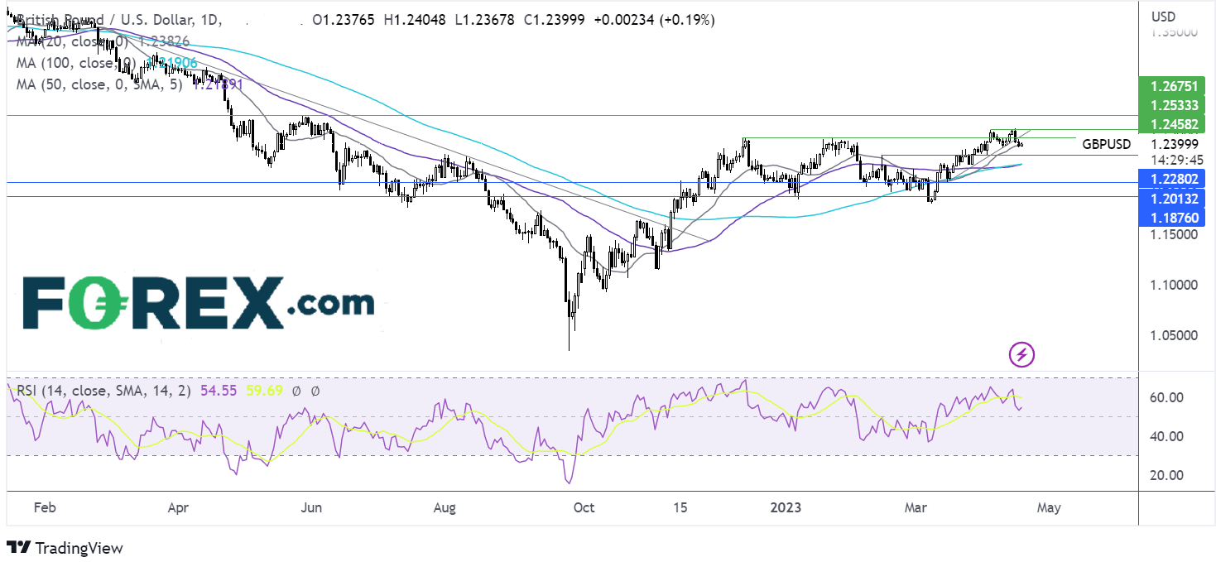
Task: Click the blue 1.20132 price label
Action: (1172, 198)
